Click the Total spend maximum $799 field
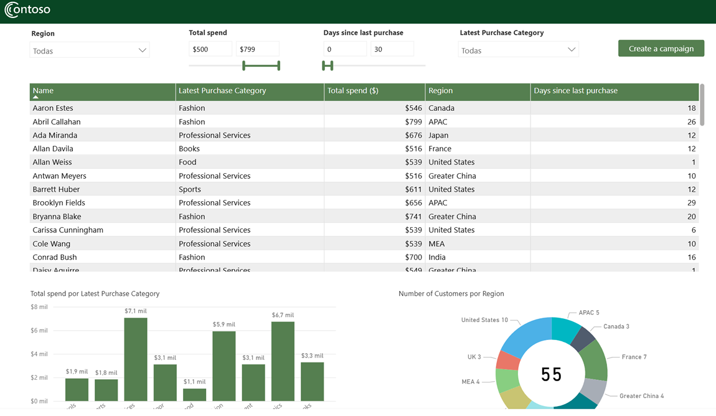The height and width of the screenshot is (416, 716). (x=258, y=49)
